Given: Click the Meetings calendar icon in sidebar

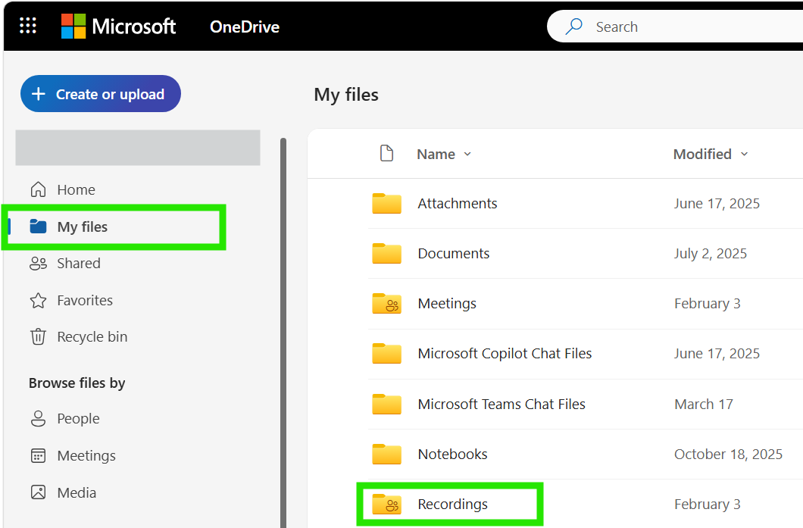Looking at the screenshot, I should point(38,455).
